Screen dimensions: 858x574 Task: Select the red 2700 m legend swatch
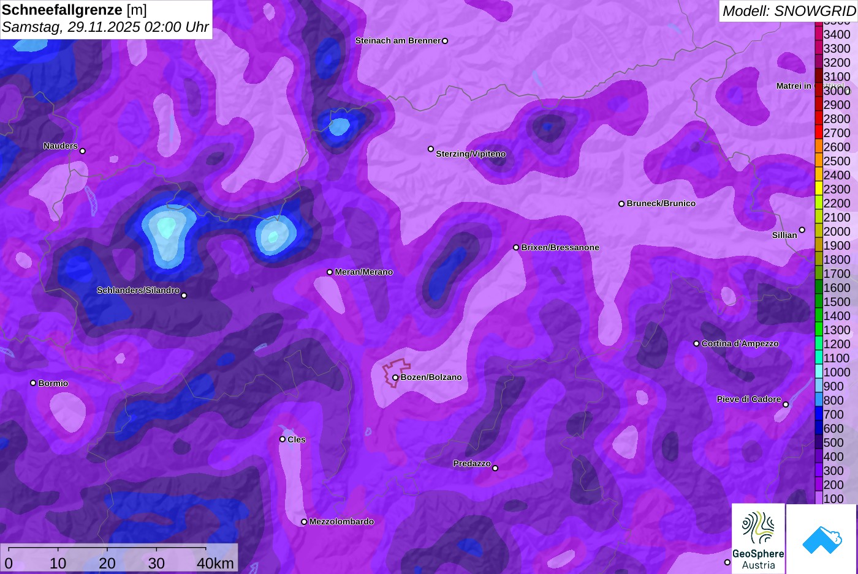[819, 133]
